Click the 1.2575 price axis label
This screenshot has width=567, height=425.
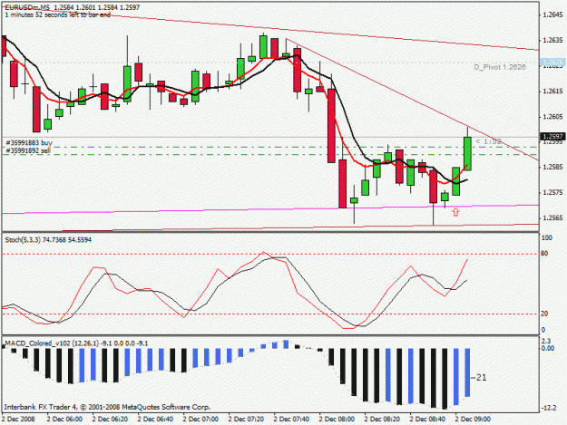click(553, 192)
